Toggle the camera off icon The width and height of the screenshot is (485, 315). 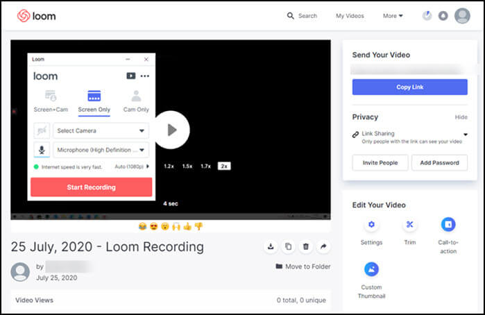42,130
